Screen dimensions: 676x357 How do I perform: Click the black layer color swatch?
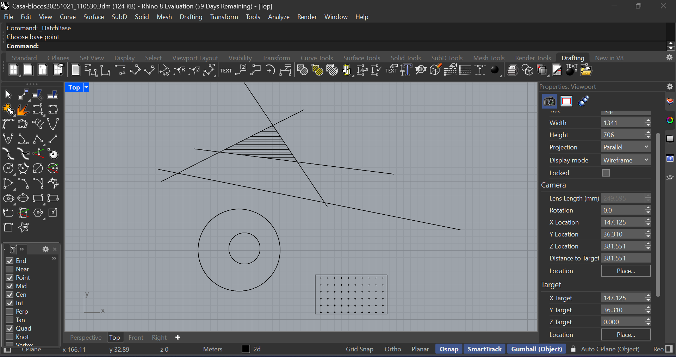pyautogui.click(x=246, y=349)
